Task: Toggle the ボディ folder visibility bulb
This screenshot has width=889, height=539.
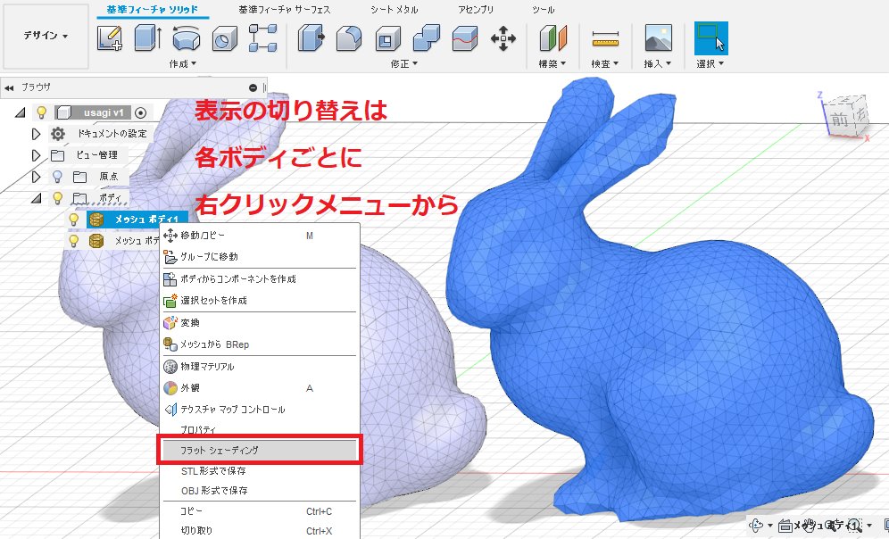Action: [57, 198]
